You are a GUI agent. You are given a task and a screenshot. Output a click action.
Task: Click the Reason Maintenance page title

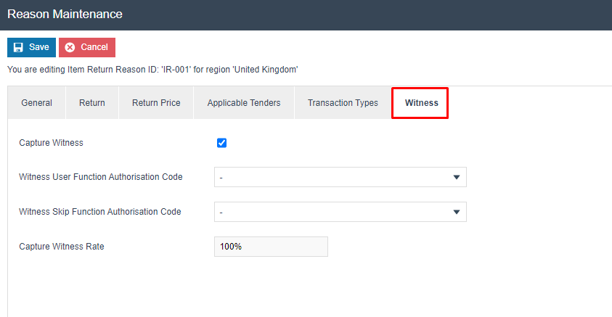pyautogui.click(x=65, y=14)
